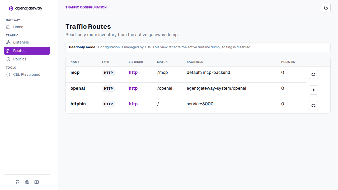
Task: Click the LISTENER column header
Action: coord(136,62)
